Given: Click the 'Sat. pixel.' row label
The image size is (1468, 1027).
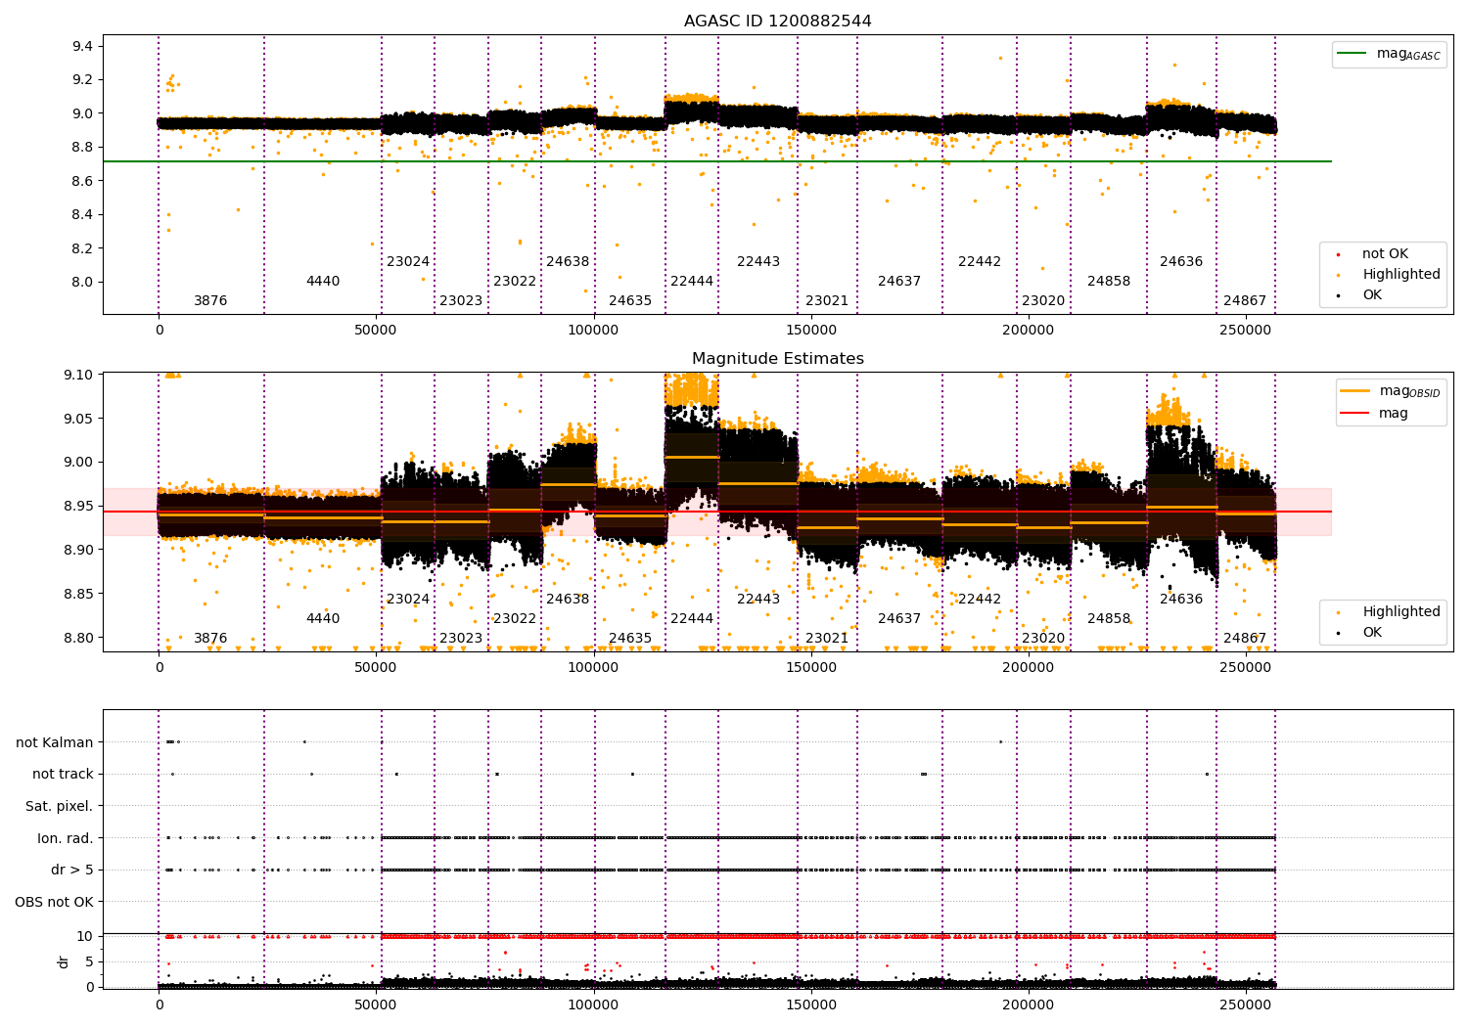Looking at the screenshot, I should tap(60, 806).
